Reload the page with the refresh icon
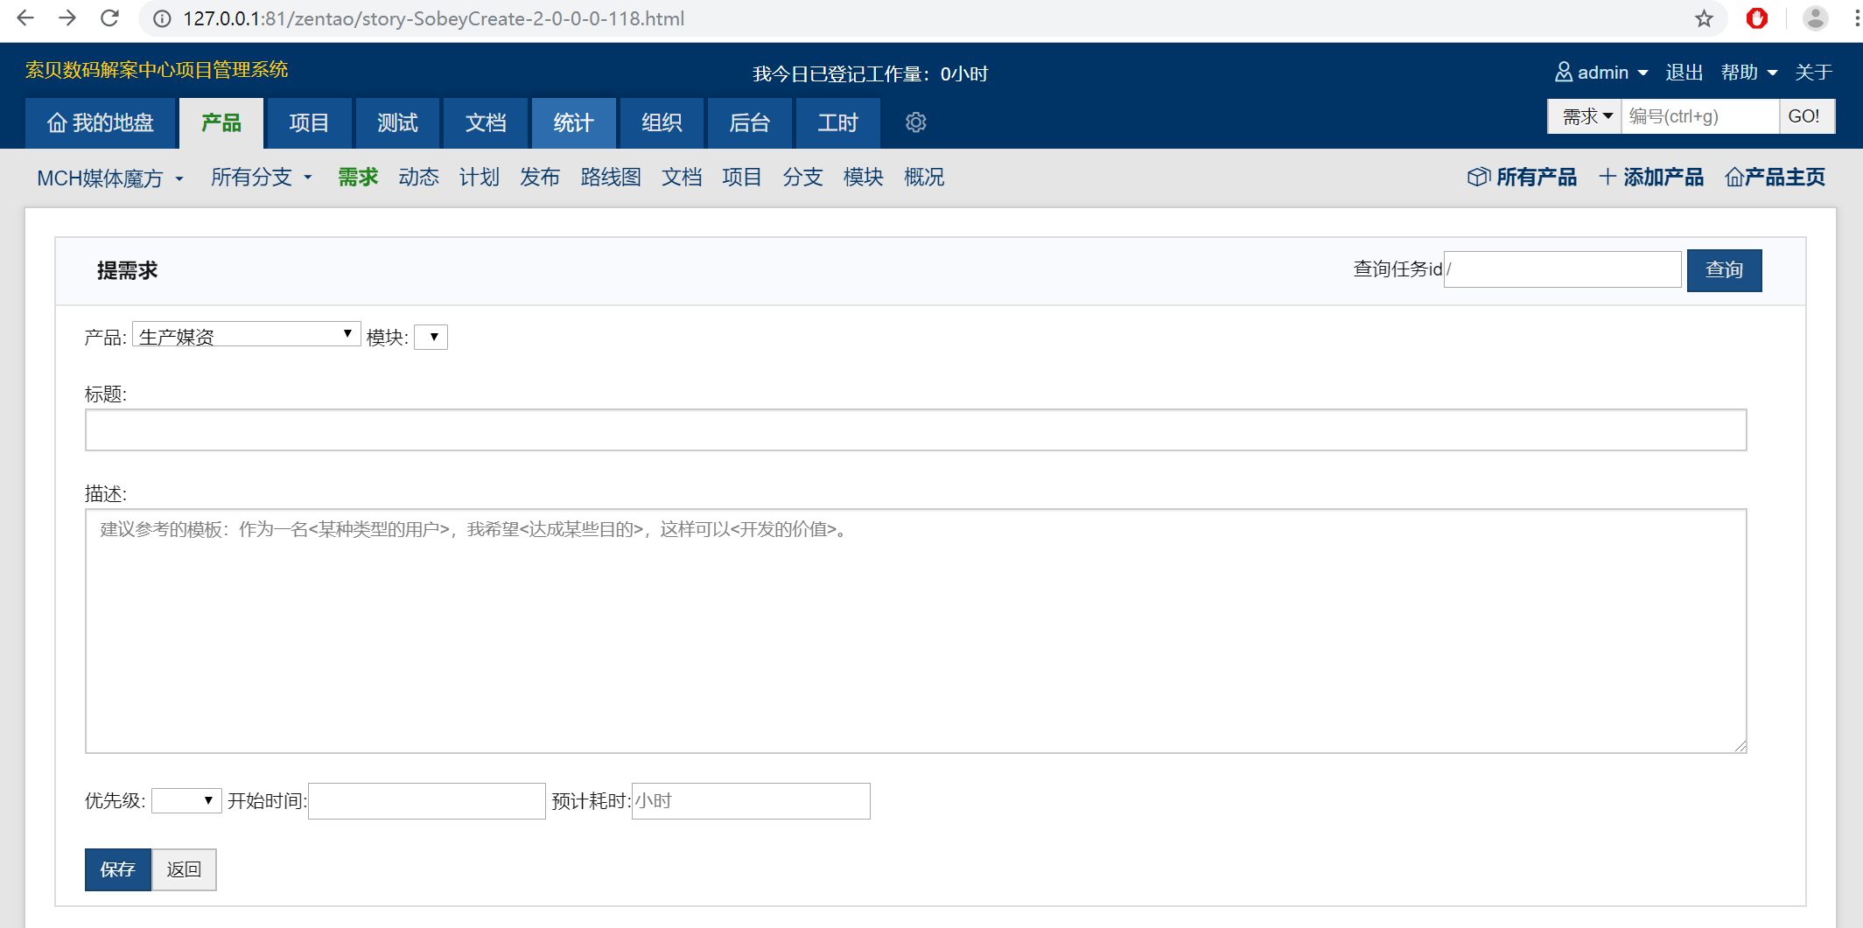Image resolution: width=1863 pixels, height=928 pixels. 109,18
